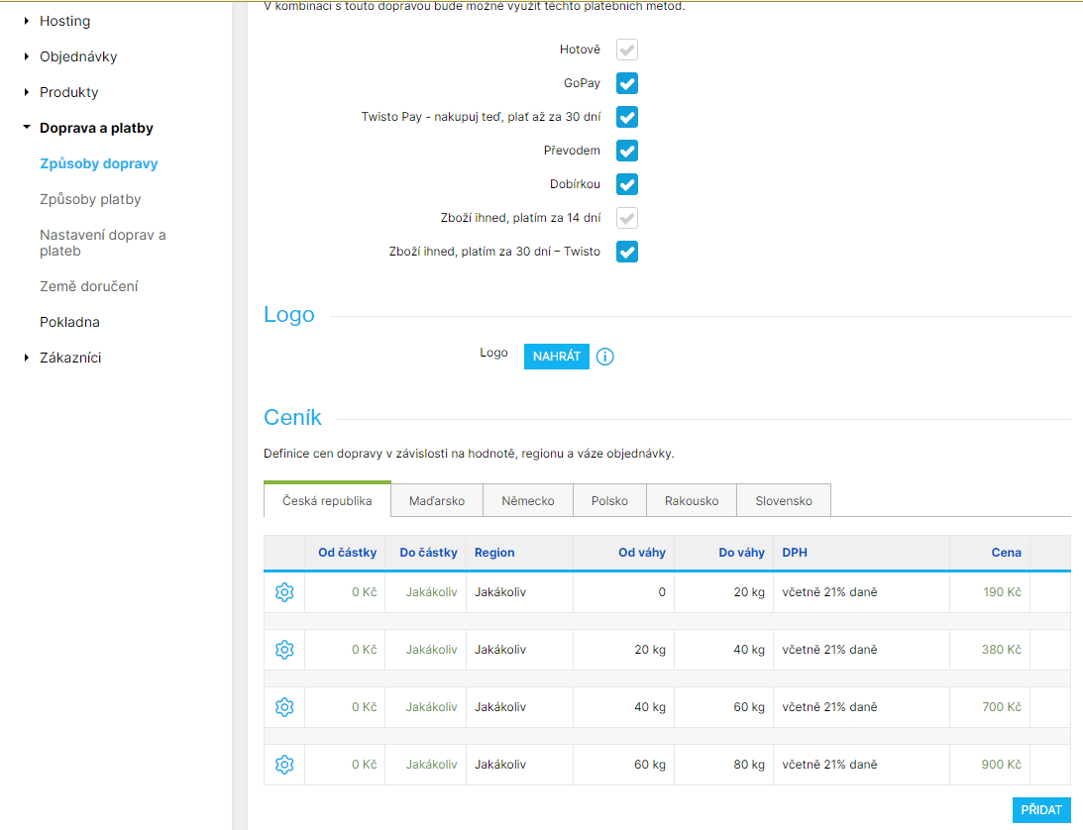Click the Zákazníci menu label
1083x830 pixels.
pos(70,358)
